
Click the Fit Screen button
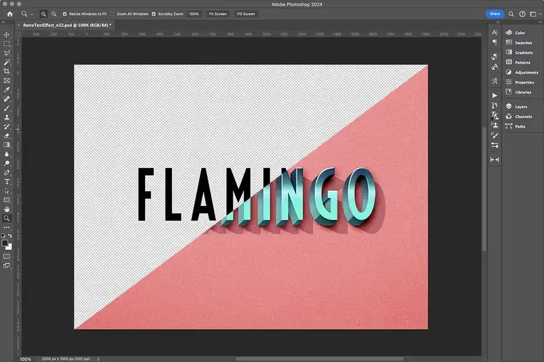point(218,14)
